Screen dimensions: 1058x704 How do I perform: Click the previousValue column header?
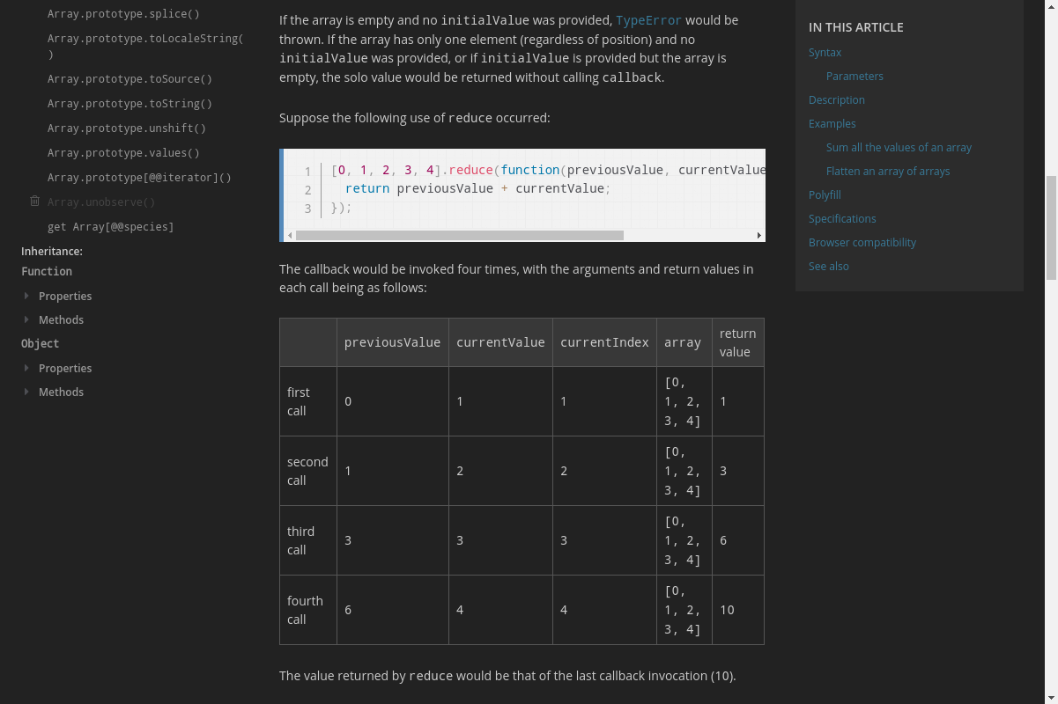click(x=392, y=342)
